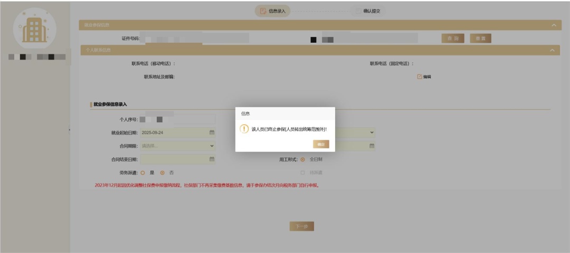This screenshot has height=253, width=570.
Task: Tick the 待派遣 checkbox
Action: (302, 173)
